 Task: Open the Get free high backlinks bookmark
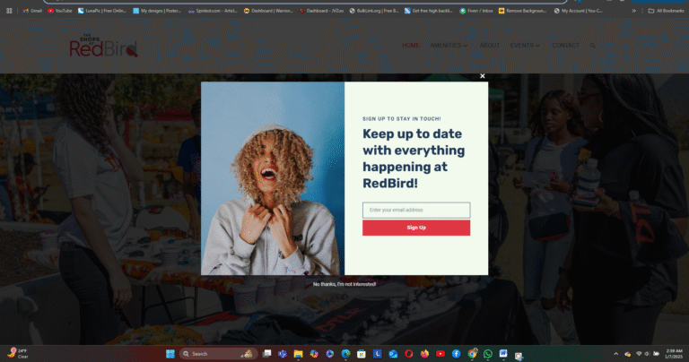pos(429,11)
